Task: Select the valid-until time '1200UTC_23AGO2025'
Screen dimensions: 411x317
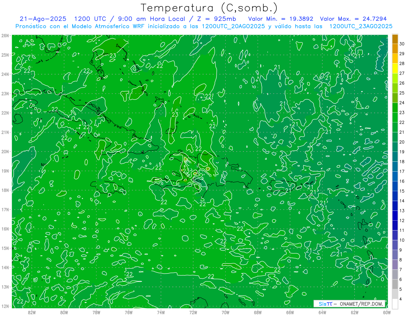Action: [x=361, y=26]
